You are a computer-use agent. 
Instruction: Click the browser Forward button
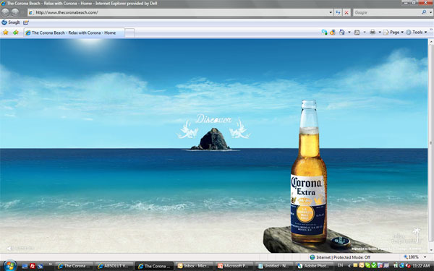click(x=15, y=12)
